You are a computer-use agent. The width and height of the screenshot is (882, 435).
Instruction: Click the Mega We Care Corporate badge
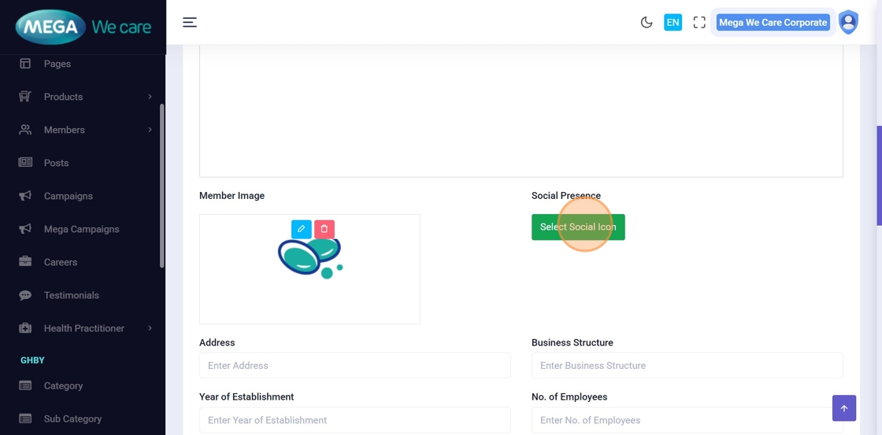[773, 23]
